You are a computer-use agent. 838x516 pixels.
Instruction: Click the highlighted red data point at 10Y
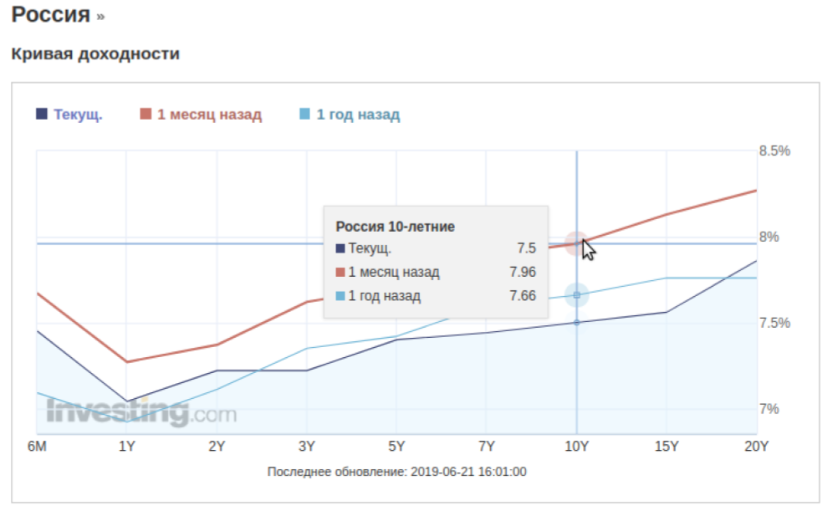pos(576,243)
